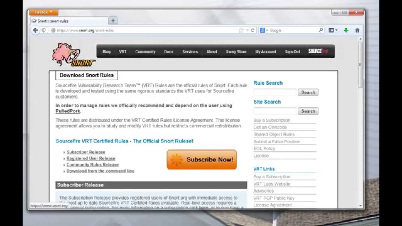
Task: Click the 'Rule Search' heading
Action: point(268,83)
